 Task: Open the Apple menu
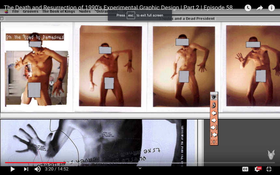[6, 12]
